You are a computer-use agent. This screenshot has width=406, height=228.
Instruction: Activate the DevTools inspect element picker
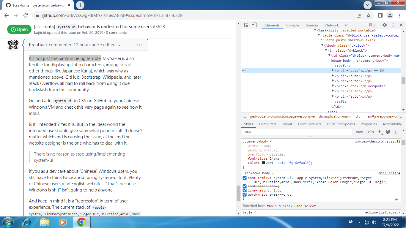246,25
